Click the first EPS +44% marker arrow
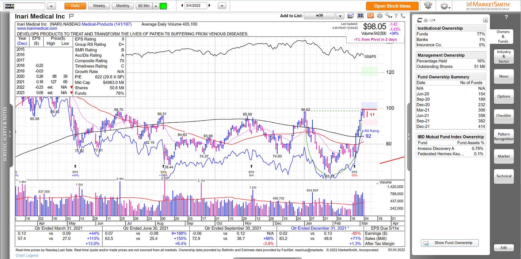 pos(76,166)
